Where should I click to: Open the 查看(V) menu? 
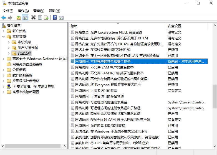tap(39, 11)
